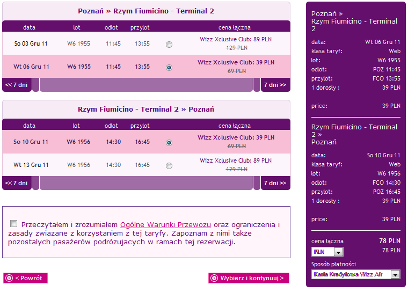The height and width of the screenshot is (292, 408).
Task: Select the So 03 Gru 11 outbound flight radio
Action: (169, 45)
